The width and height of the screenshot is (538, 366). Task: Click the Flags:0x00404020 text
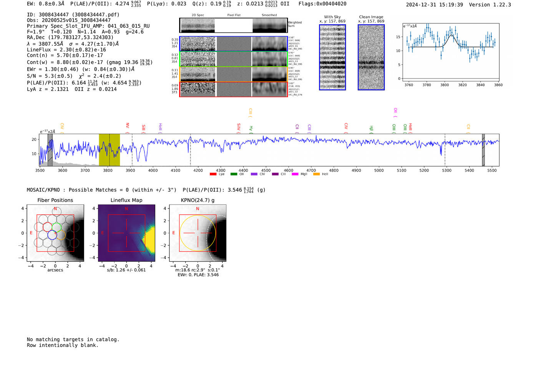(x=322, y=4)
